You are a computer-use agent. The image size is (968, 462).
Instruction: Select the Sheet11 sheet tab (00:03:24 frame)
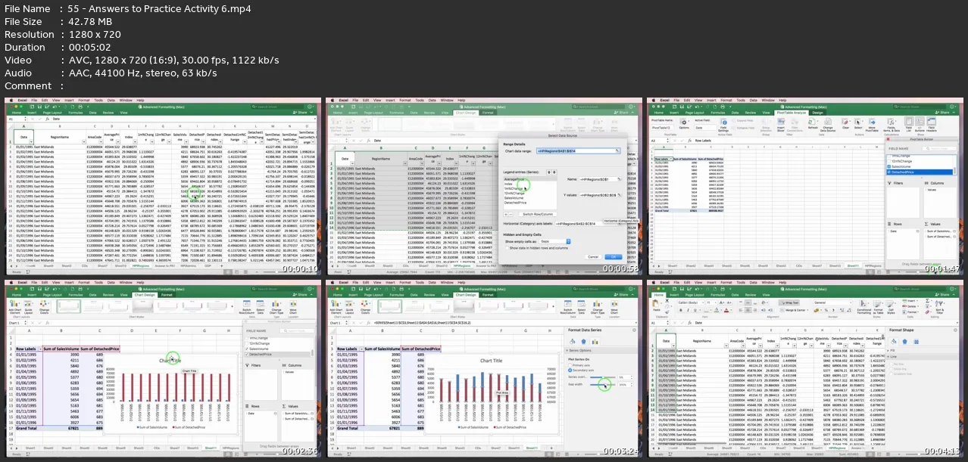pyautogui.click(x=532, y=448)
